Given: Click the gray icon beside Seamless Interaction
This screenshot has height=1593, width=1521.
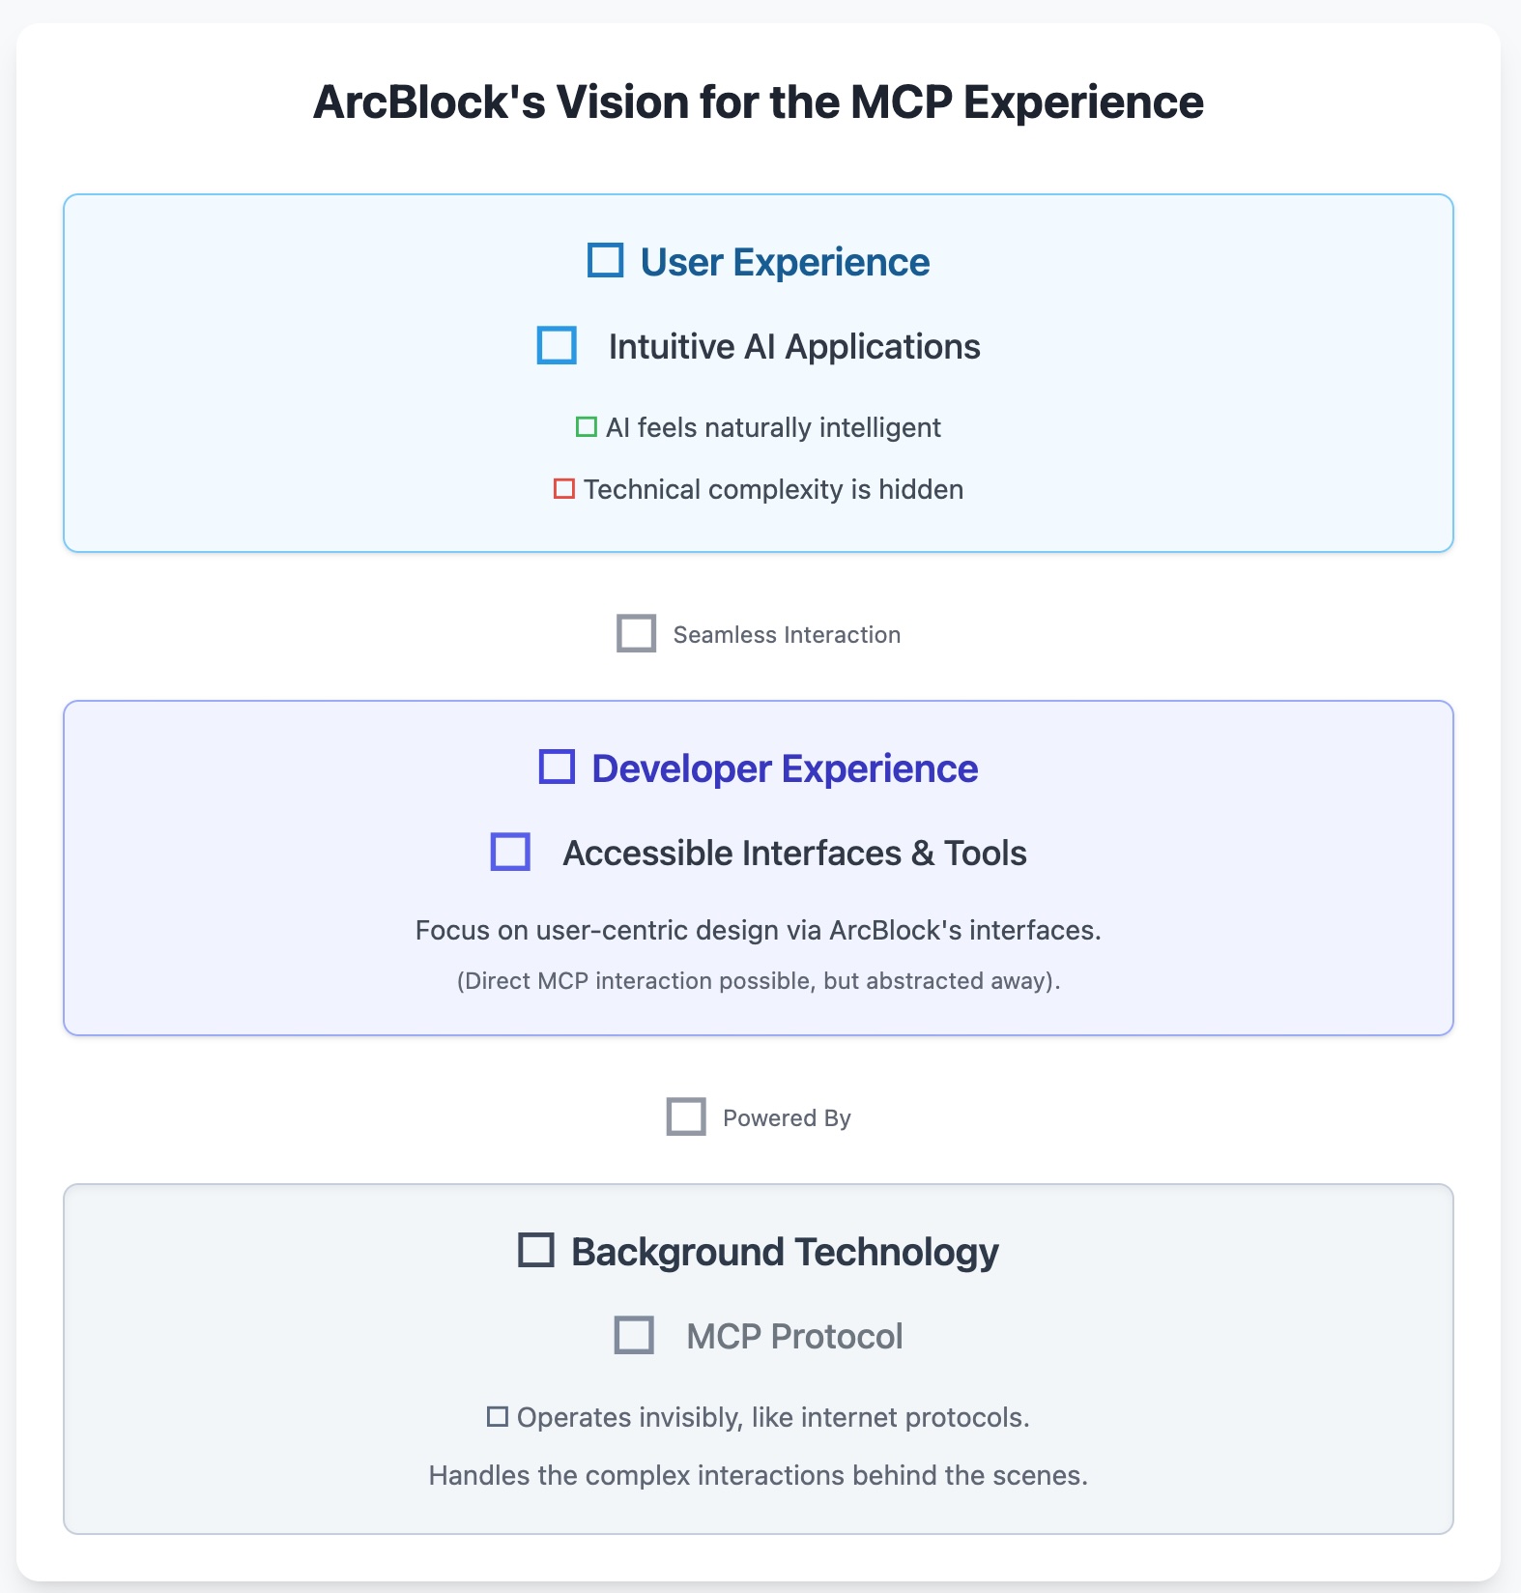Looking at the screenshot, I should point(637,633).
